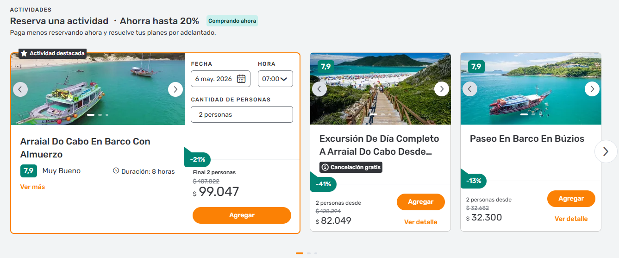View details of the Búzios boat tour
Viewport: 619px width, 258px height.
tap(571, 219)
